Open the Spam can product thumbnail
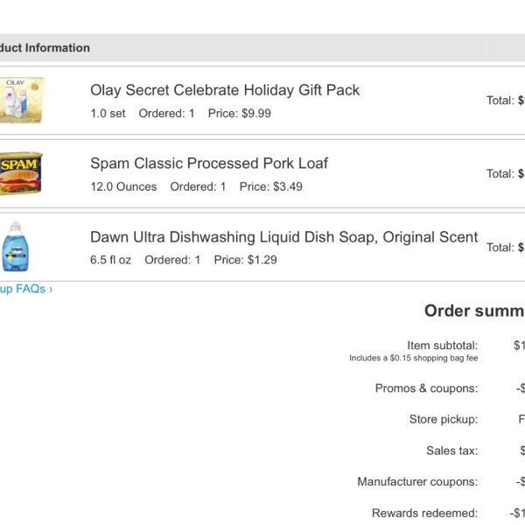Image resolution: width=525 pixels, height=525 pixels. coord(21,173)
